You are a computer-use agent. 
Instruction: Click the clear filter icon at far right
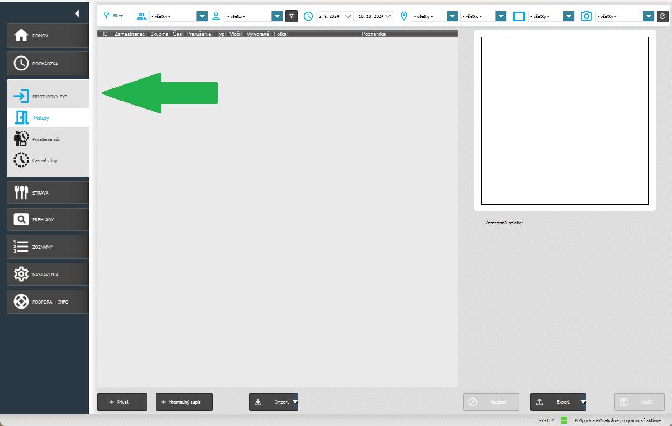tap(663, 16)
